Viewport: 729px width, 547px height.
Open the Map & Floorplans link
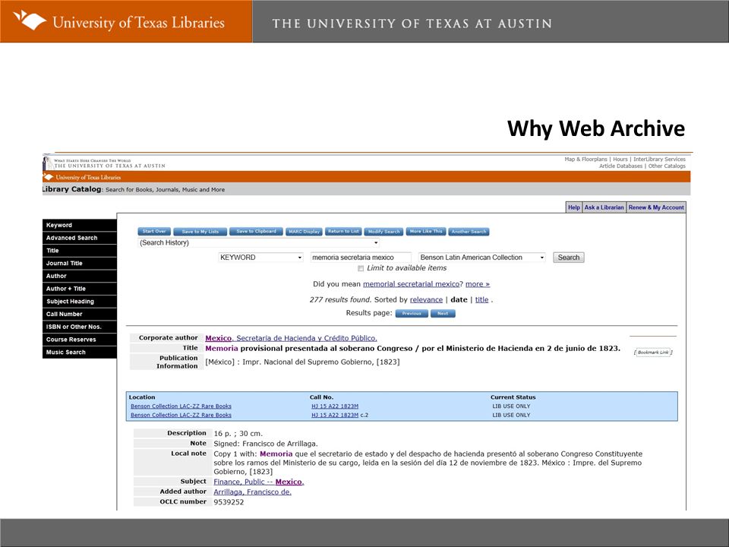585,159
